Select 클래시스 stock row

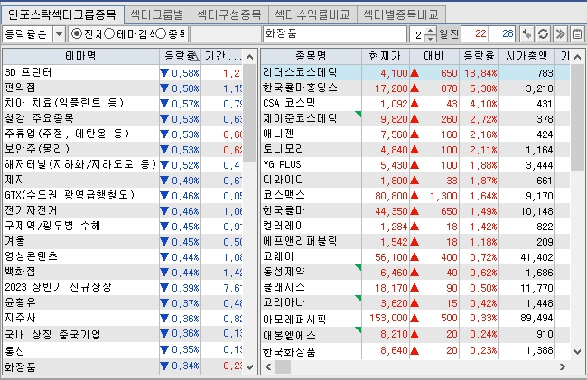click(415, 287)
